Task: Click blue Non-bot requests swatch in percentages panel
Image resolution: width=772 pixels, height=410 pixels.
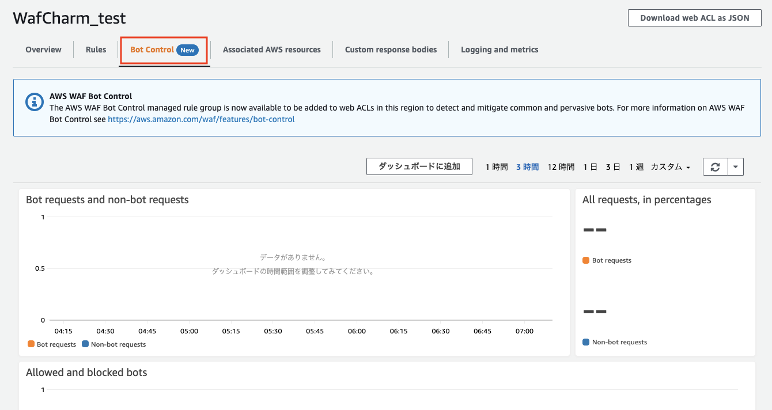Action: click(586, 342)
